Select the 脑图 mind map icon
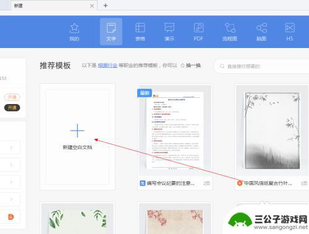The width and height of the screenshot is (309, 234). [x=261, y=31]
